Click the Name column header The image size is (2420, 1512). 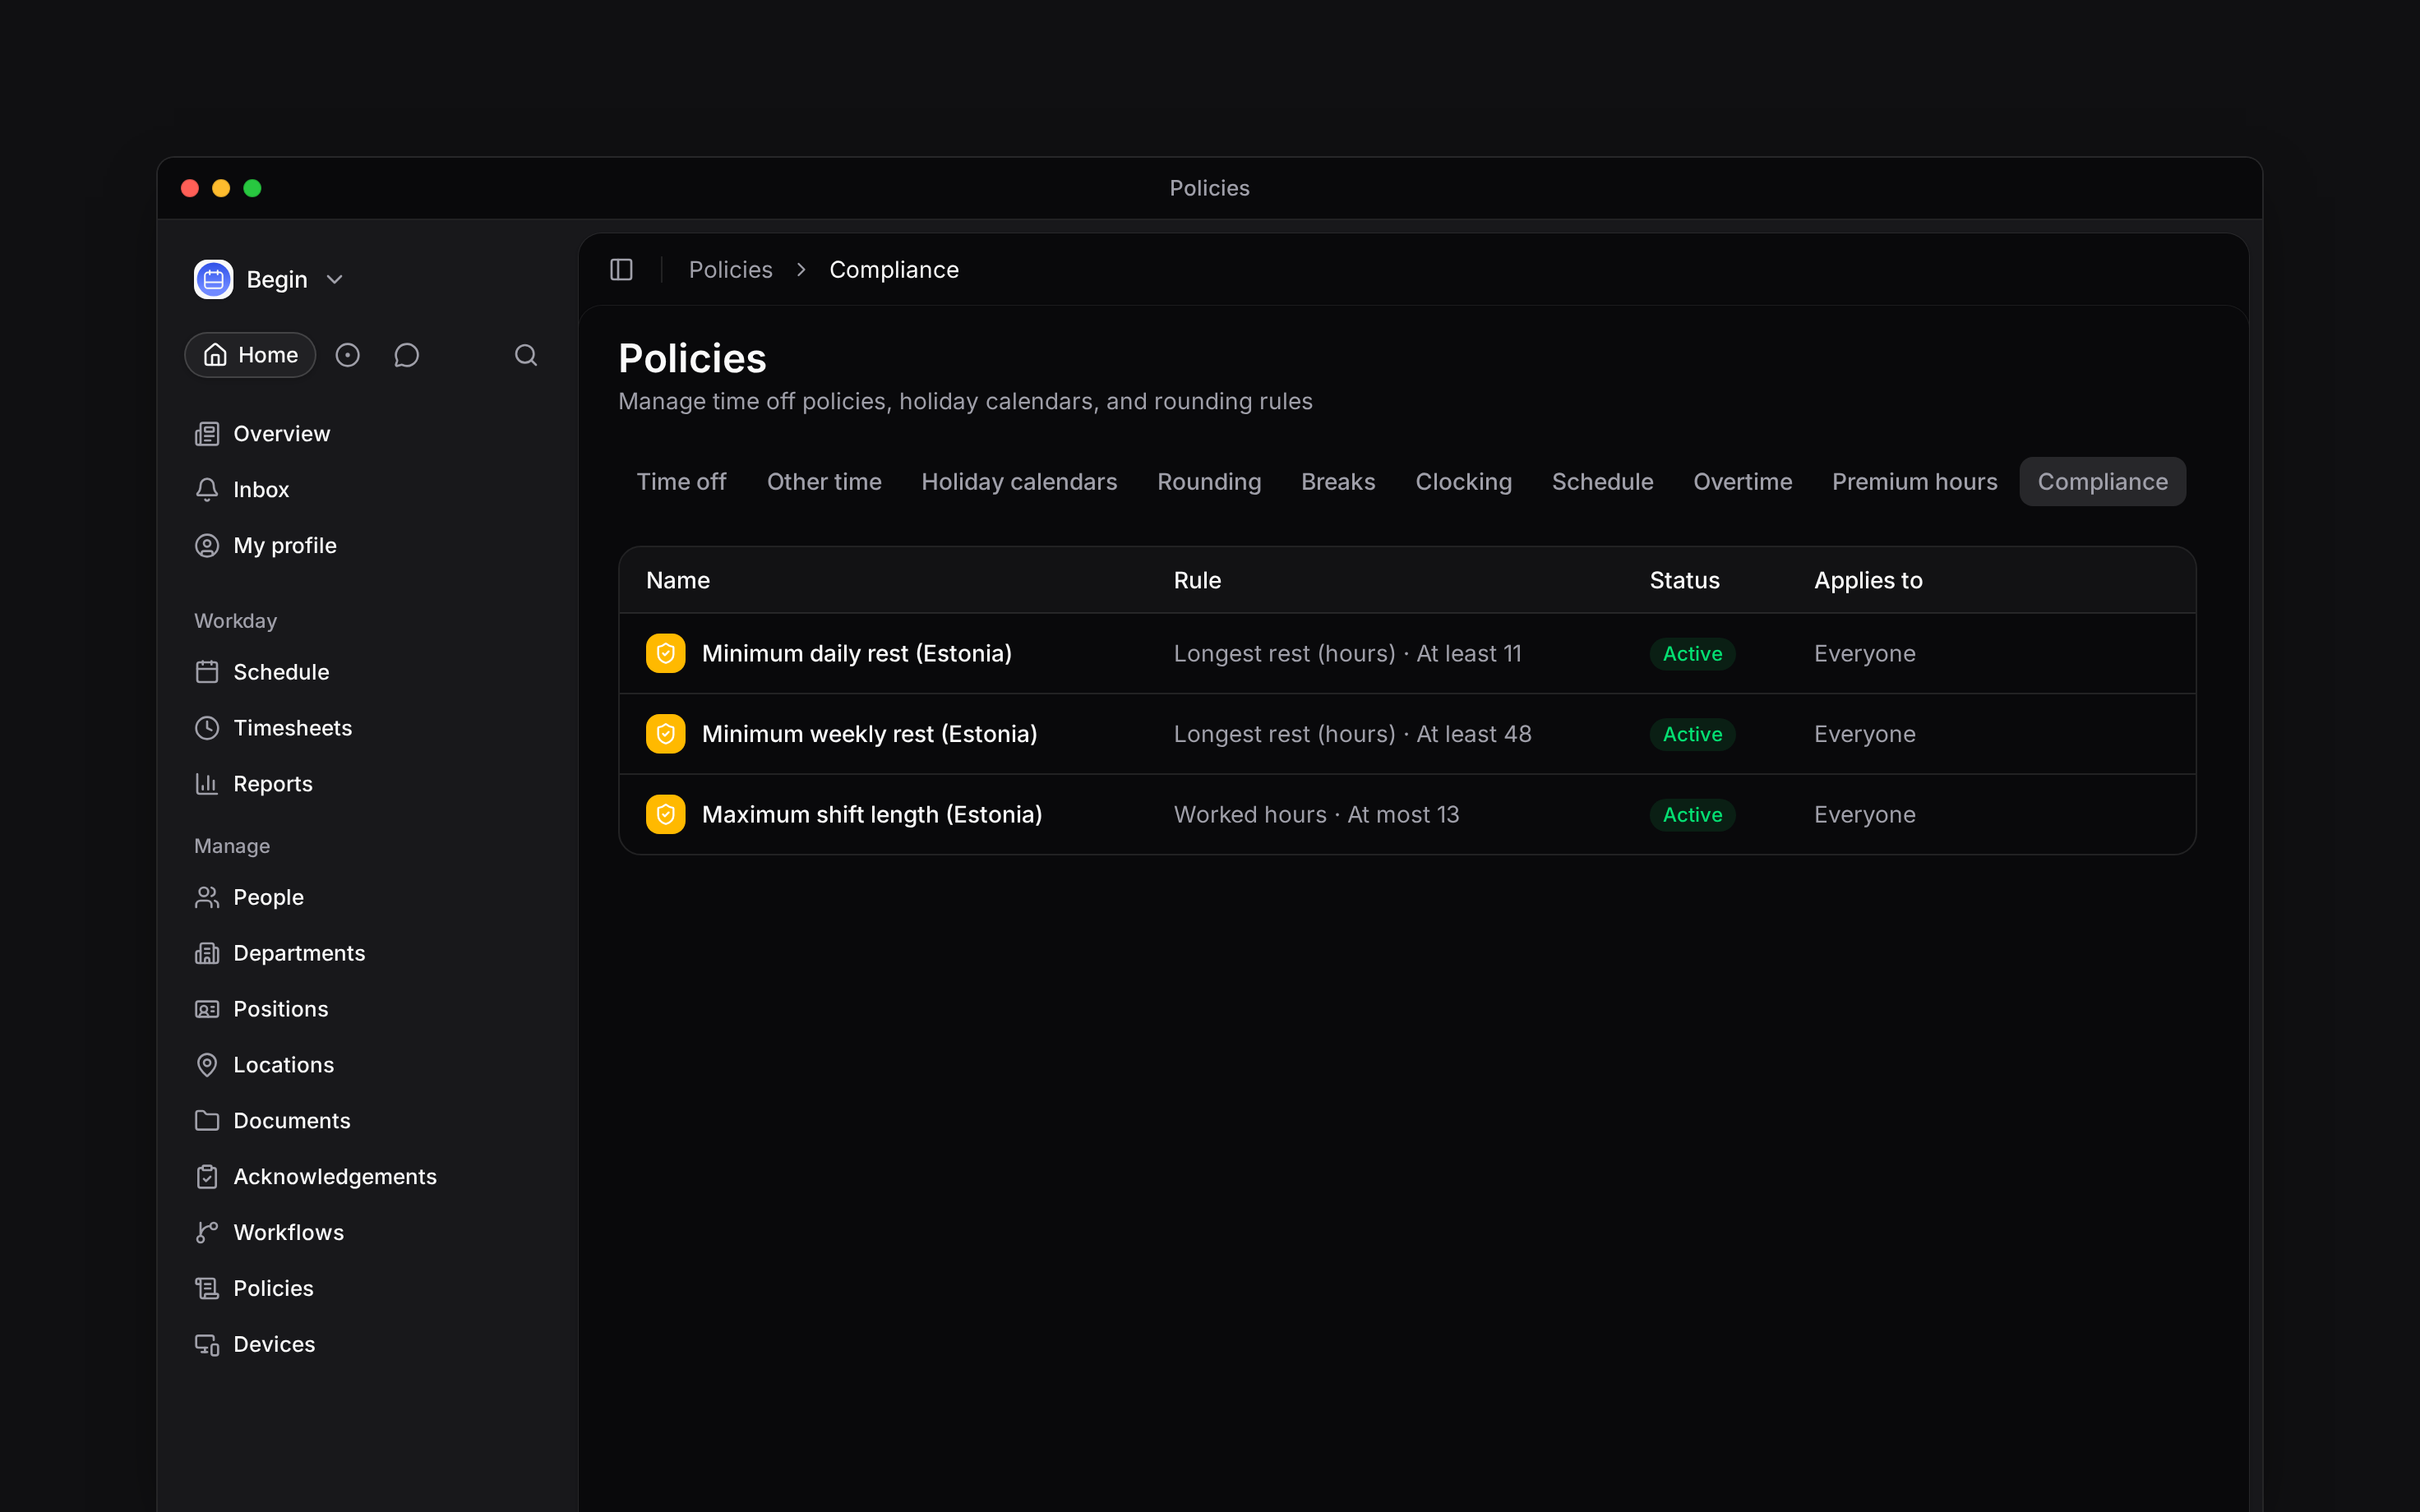pos(678,581)
